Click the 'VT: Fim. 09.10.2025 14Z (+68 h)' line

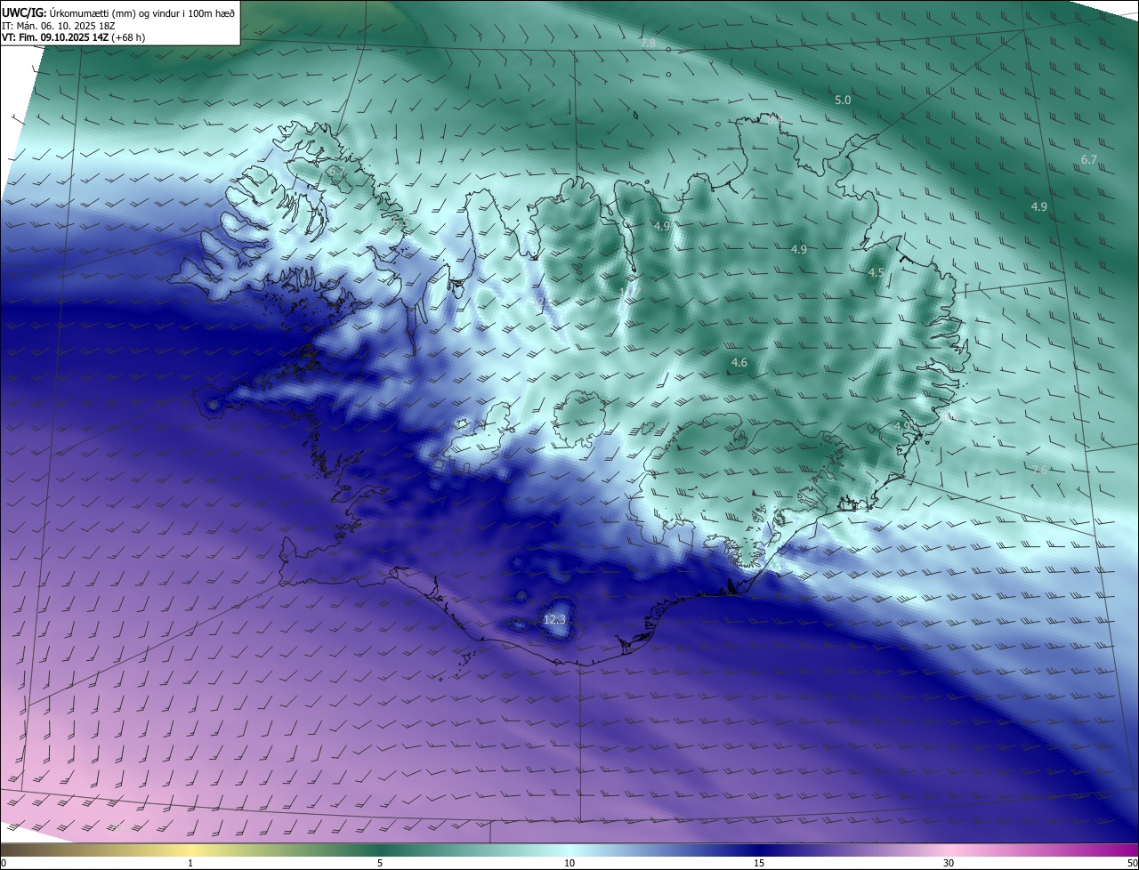pyautogui.click(x=74, y=37)
